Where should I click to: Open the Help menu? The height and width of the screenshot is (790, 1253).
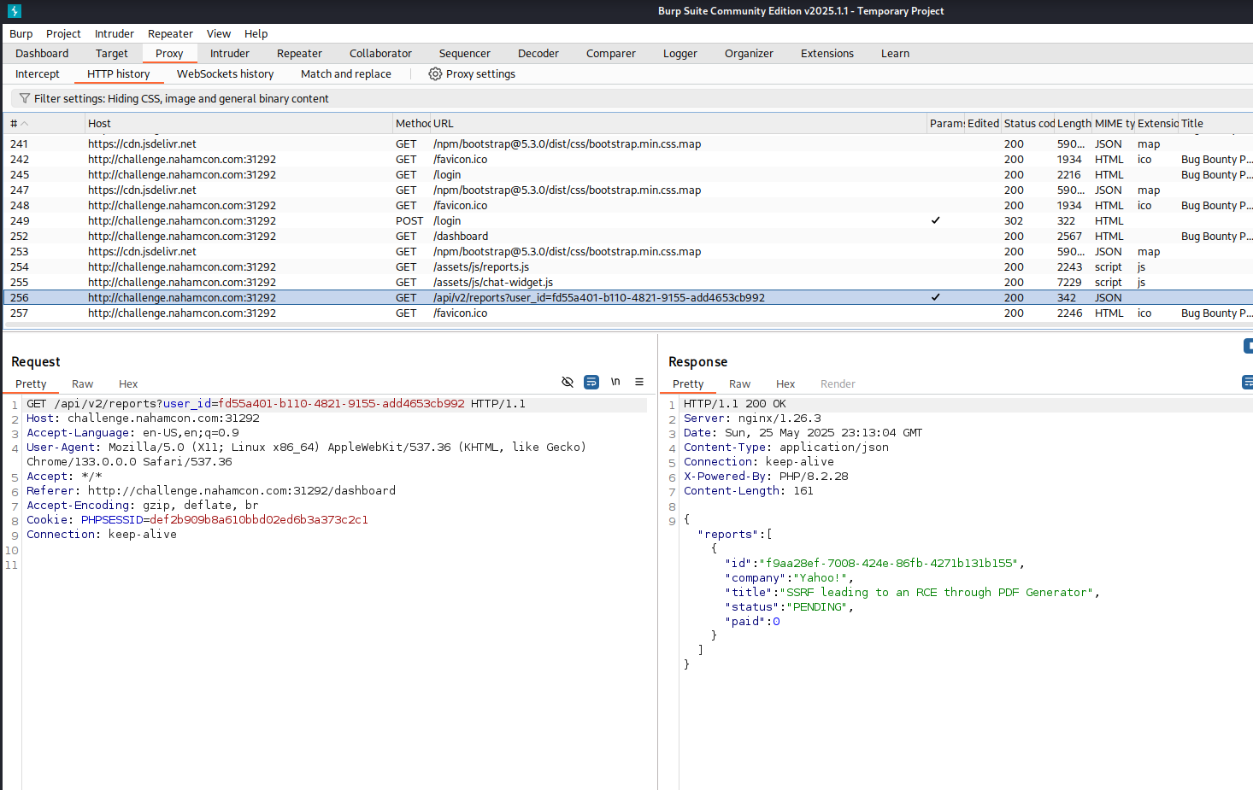(256, 34)
